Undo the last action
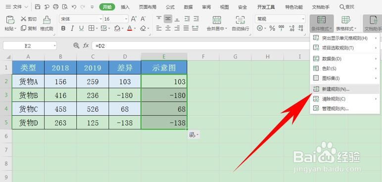The width and height of the screenshot is (382, 182). (74, 7)
